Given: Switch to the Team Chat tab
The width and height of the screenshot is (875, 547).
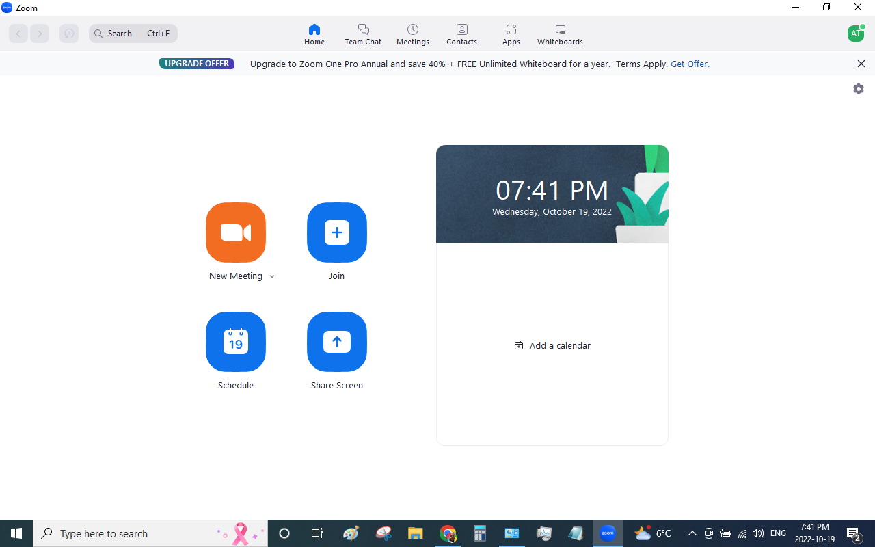Looking at the screenshot, I should [363, 34].
